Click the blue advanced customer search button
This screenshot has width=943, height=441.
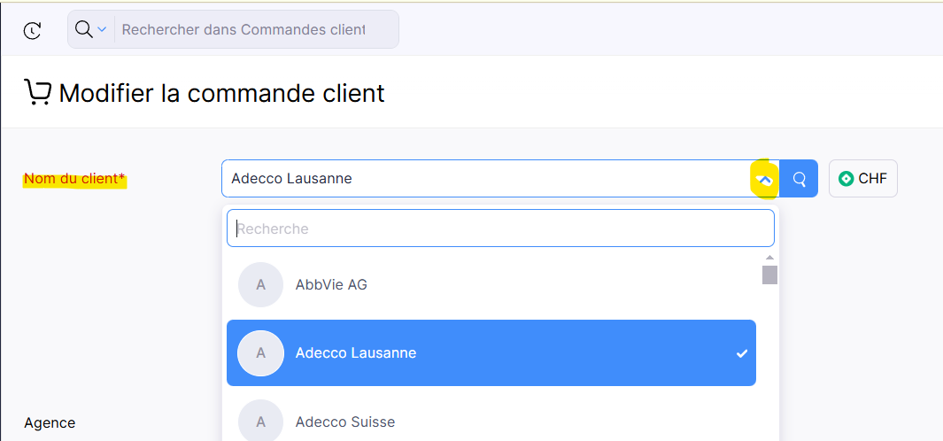point(799,179)
